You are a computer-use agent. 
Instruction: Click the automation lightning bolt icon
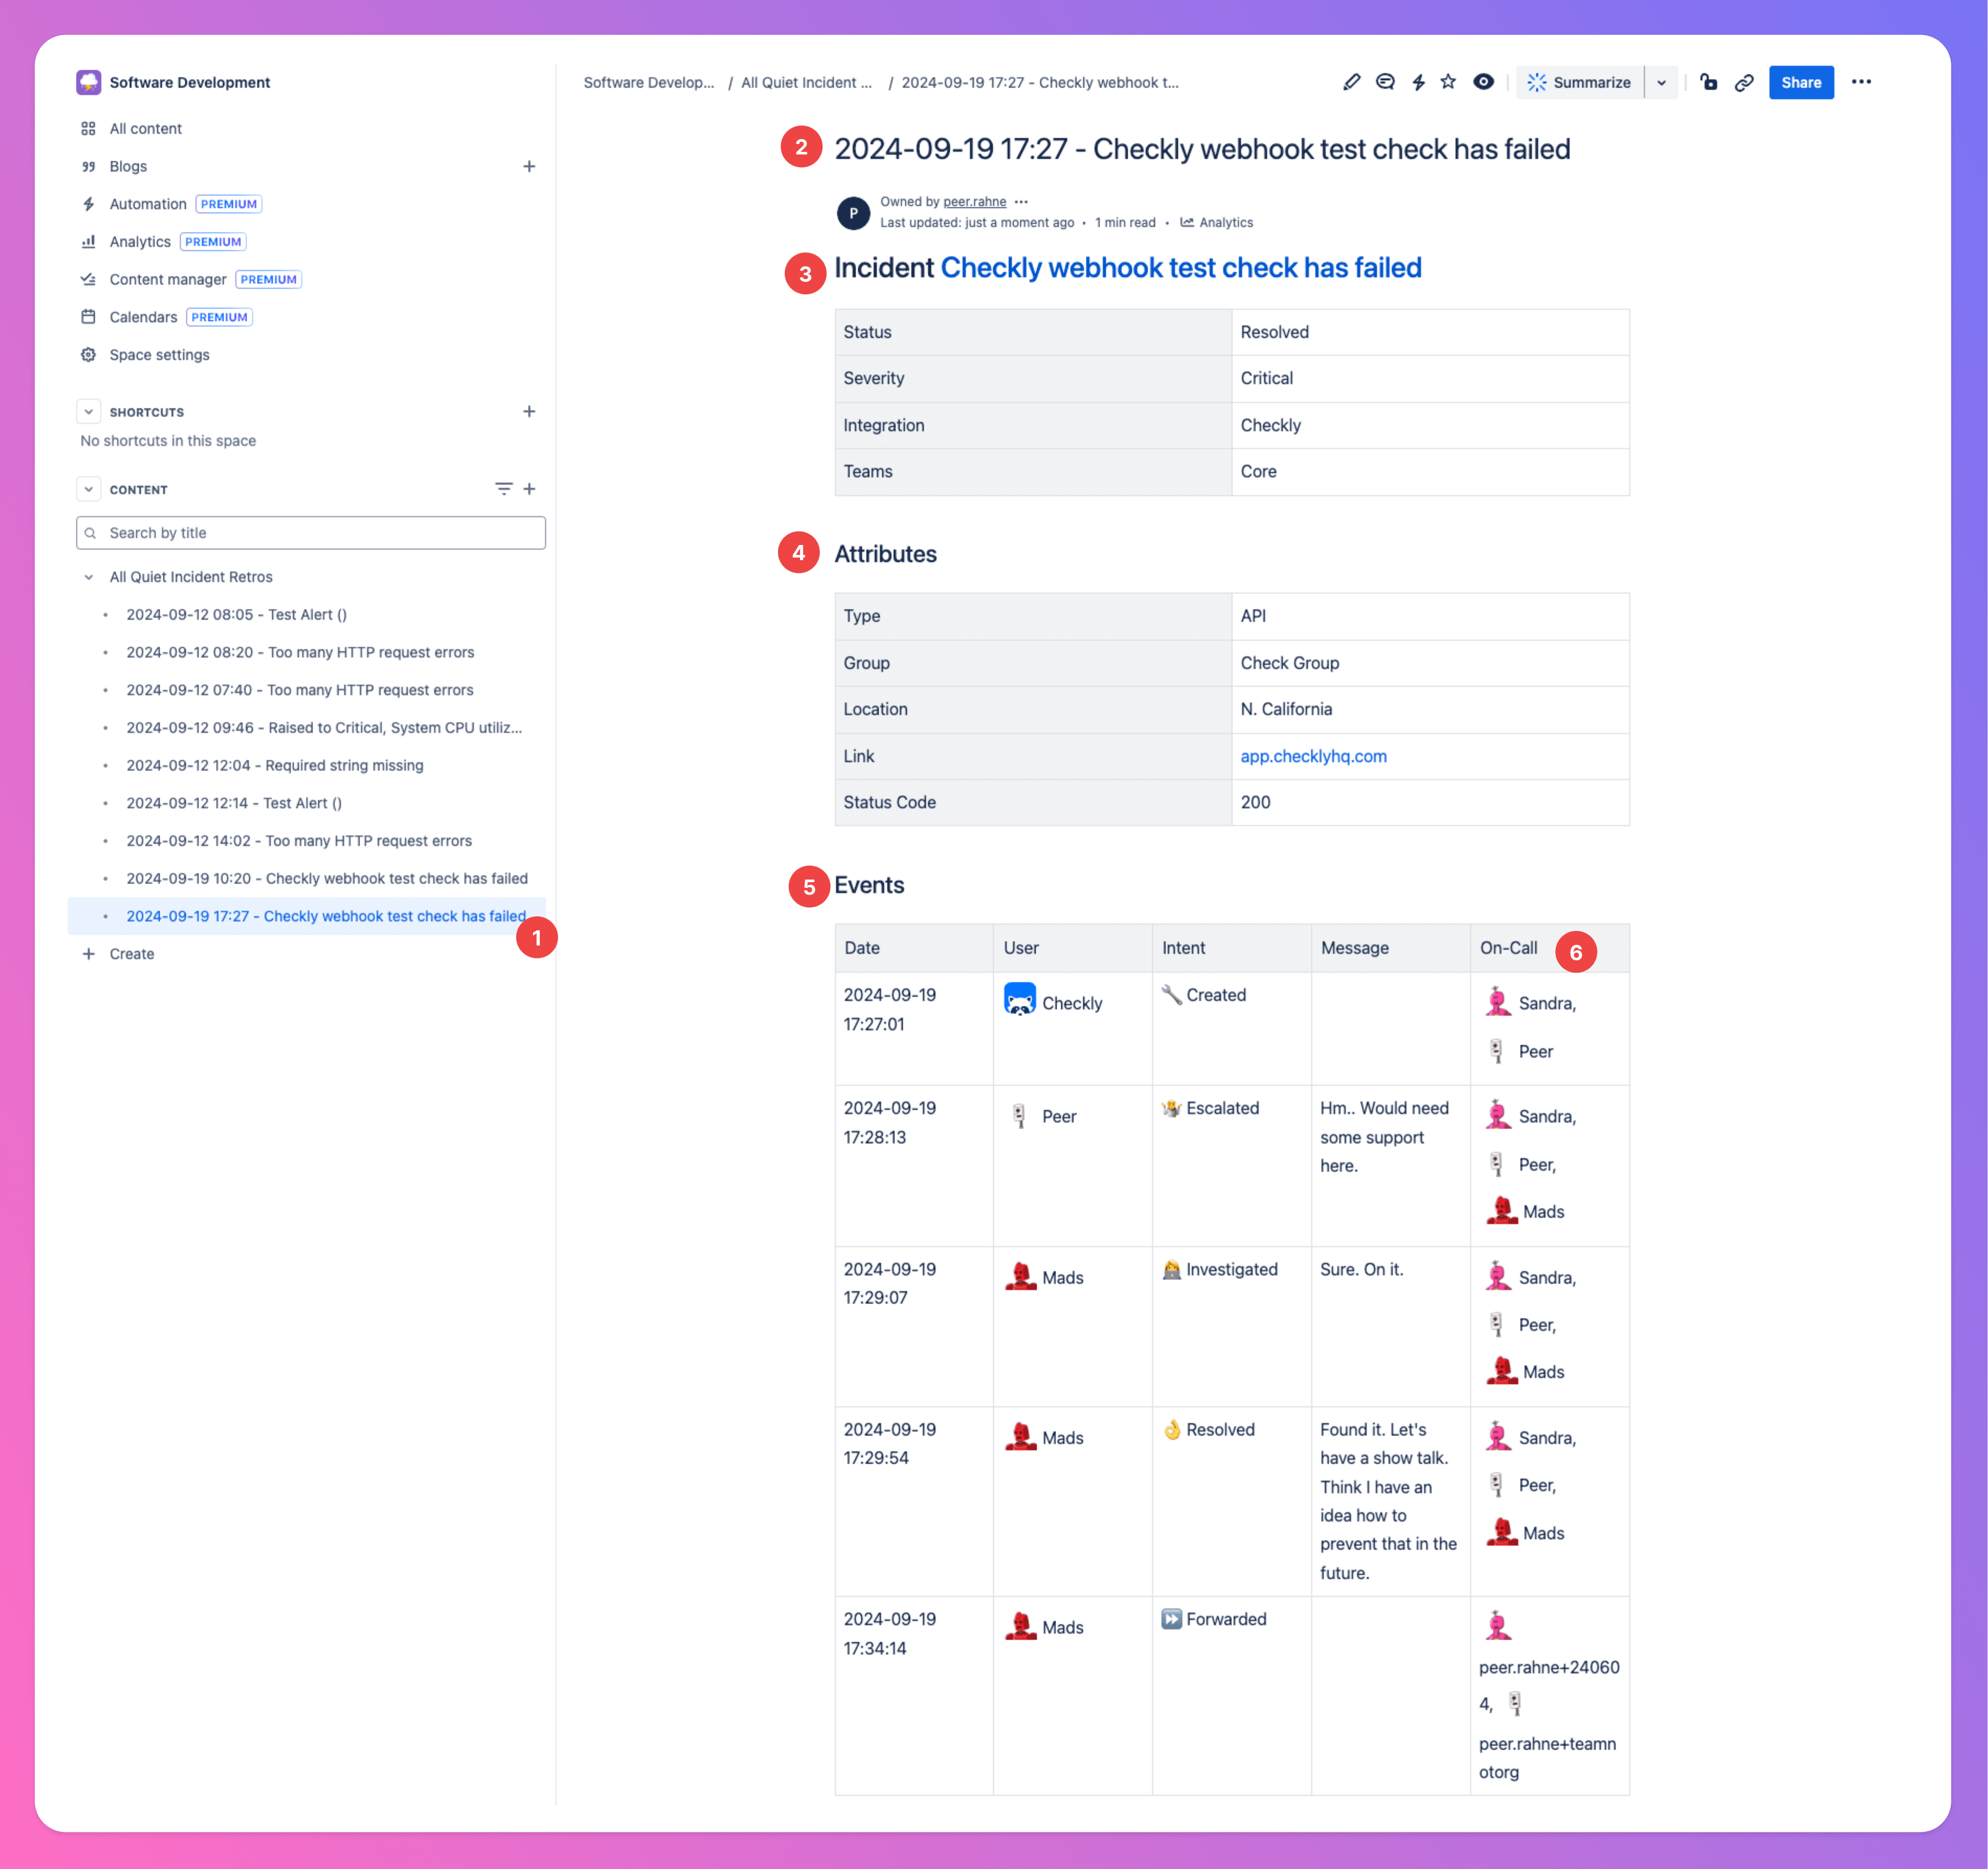pos(1418,82)
